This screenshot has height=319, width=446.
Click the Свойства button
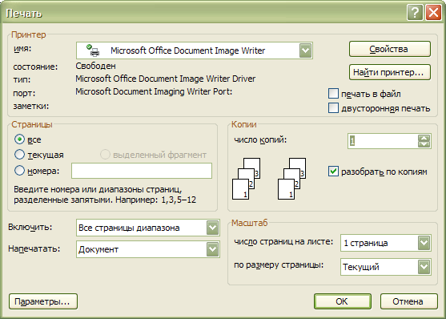[x=390, y=49]
